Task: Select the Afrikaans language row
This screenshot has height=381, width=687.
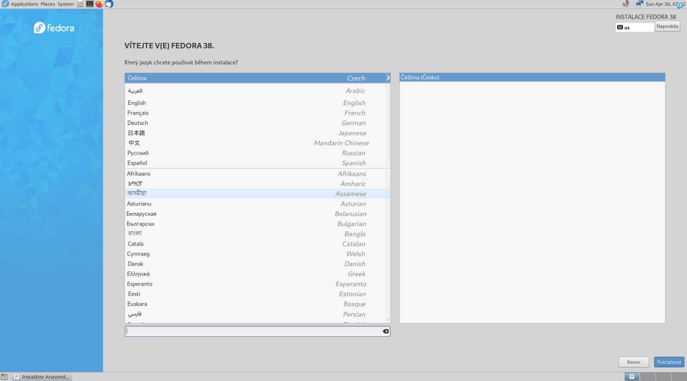Action: tap(257, 174)
